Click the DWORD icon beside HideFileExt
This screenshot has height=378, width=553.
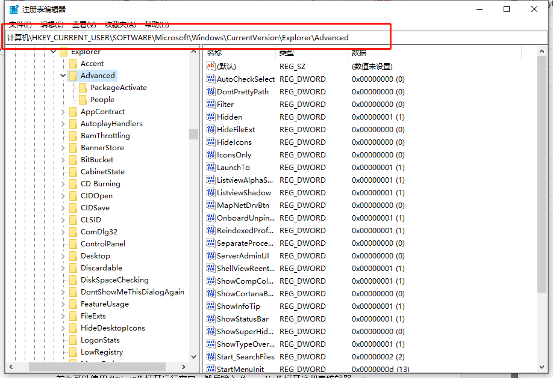(210, 130)
